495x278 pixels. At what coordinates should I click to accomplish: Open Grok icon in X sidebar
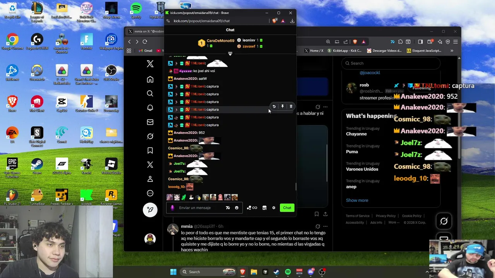150,136
